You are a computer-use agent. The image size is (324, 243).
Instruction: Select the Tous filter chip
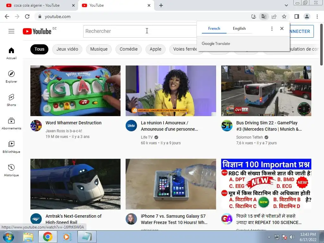(39, 49)
